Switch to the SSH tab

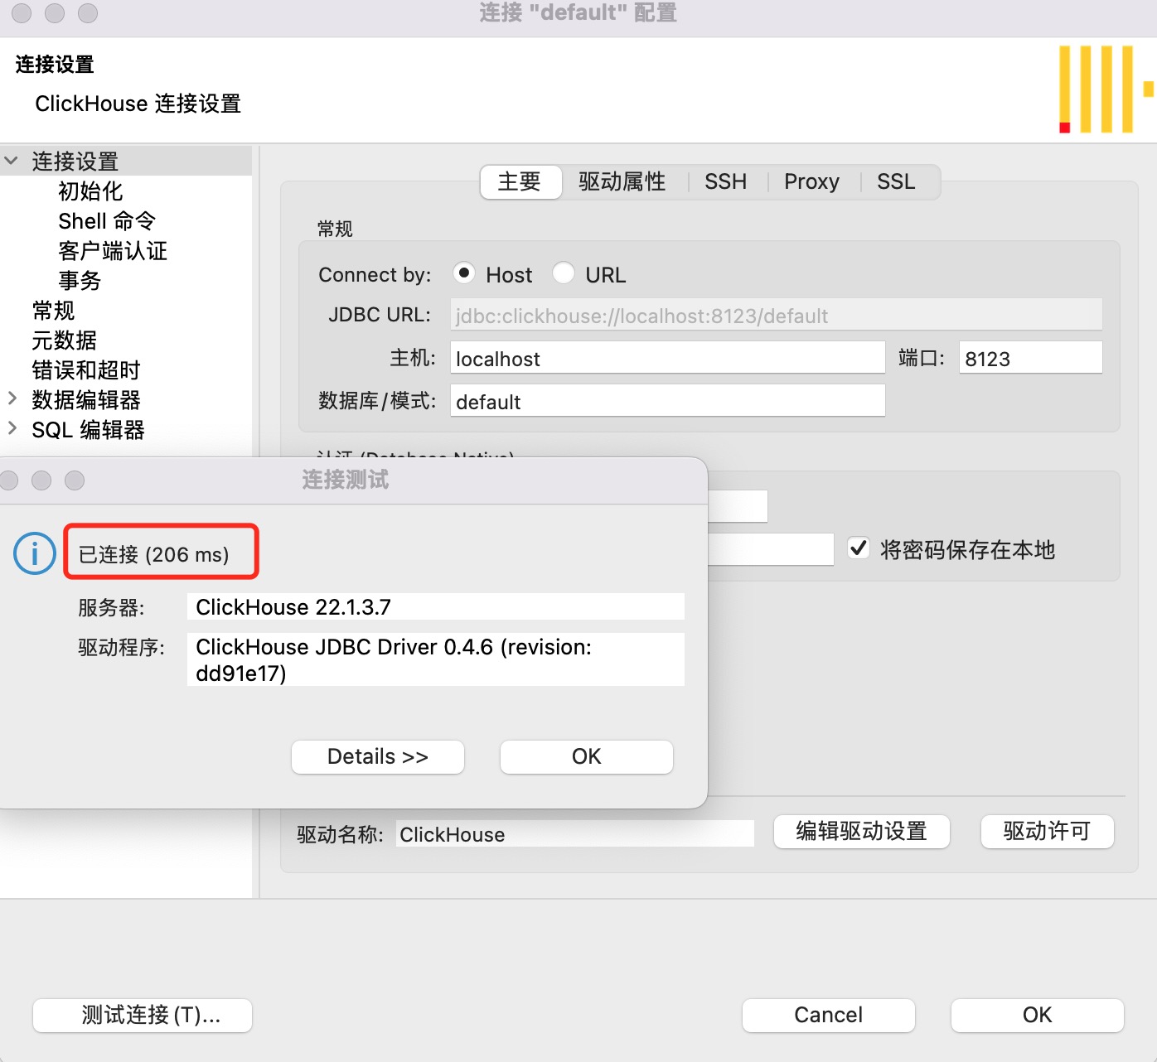(726, 181)
